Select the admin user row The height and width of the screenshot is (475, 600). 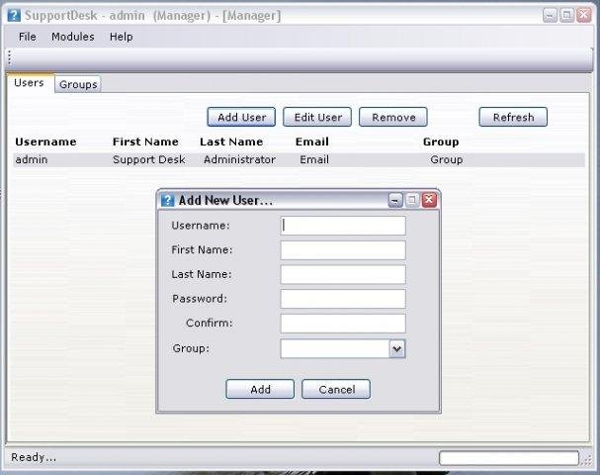pyautogui.click(x=299, y=159)
